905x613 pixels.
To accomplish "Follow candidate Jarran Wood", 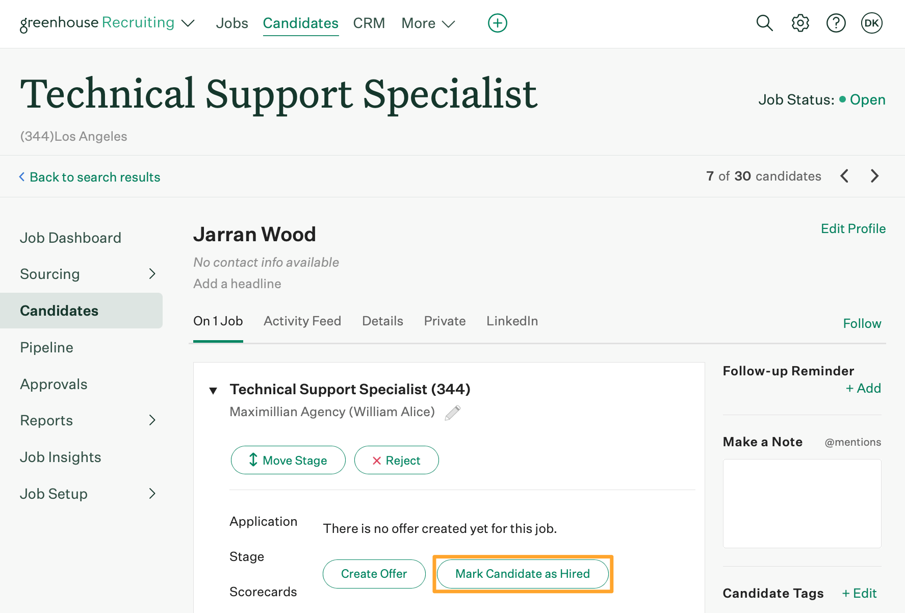I will (x=862, y=323).
